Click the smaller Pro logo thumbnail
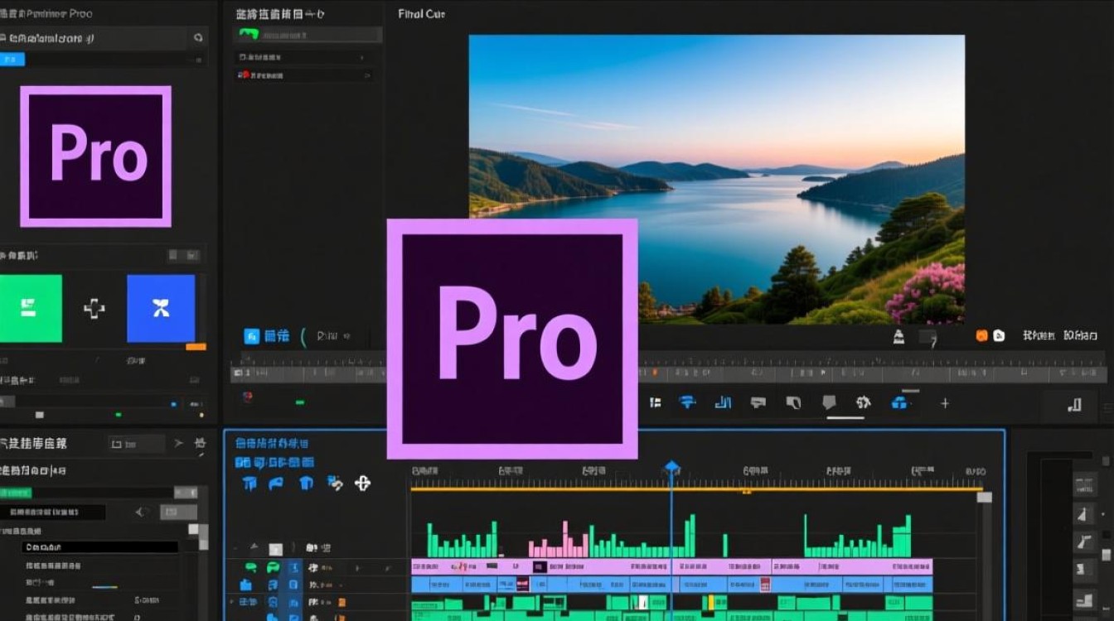Screen dimensions: 1114x621 tap(96, 156)
